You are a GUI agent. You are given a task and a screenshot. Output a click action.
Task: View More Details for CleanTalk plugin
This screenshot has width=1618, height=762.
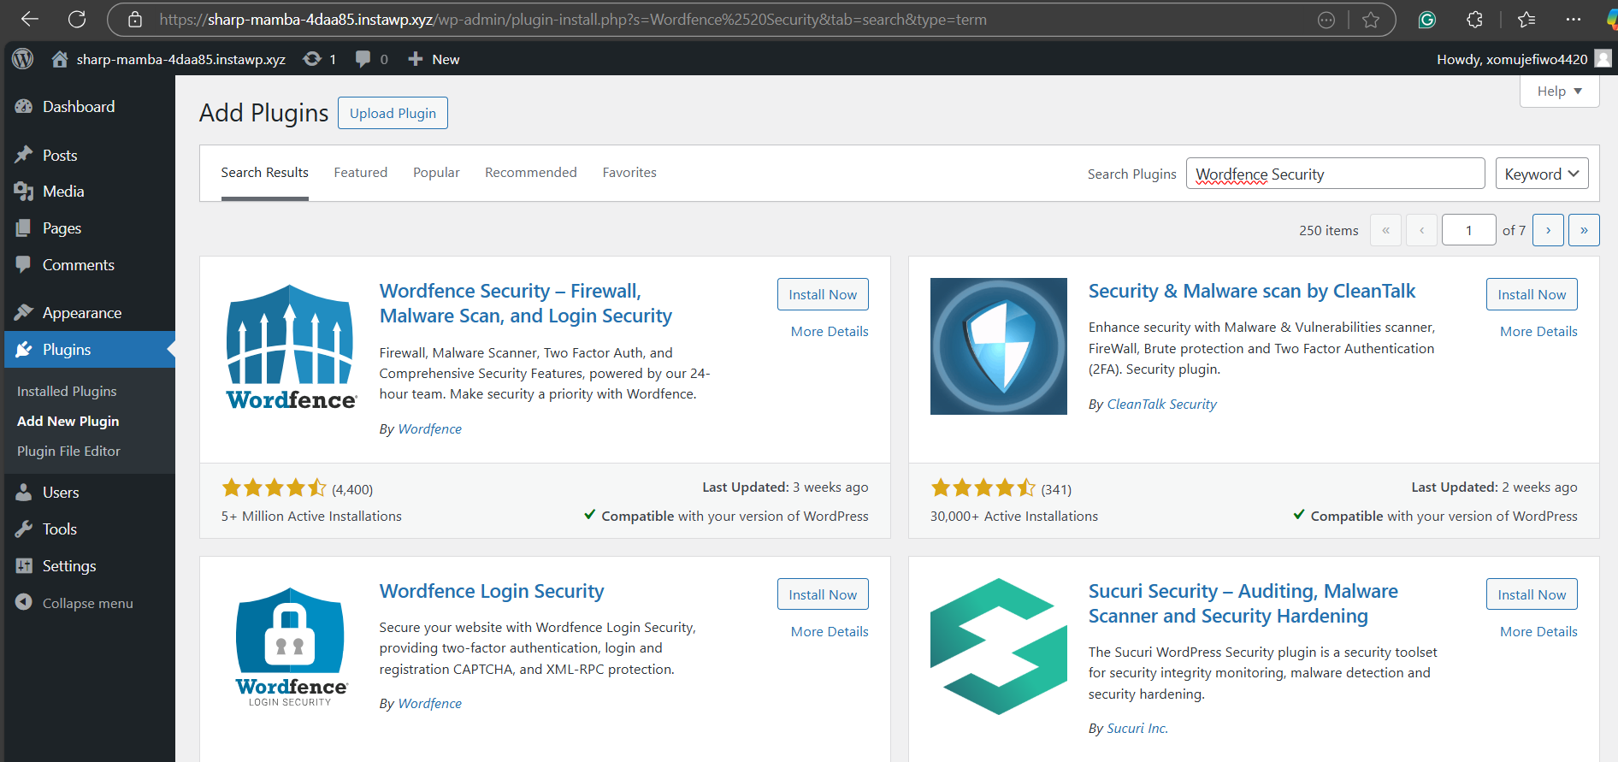1538,332
